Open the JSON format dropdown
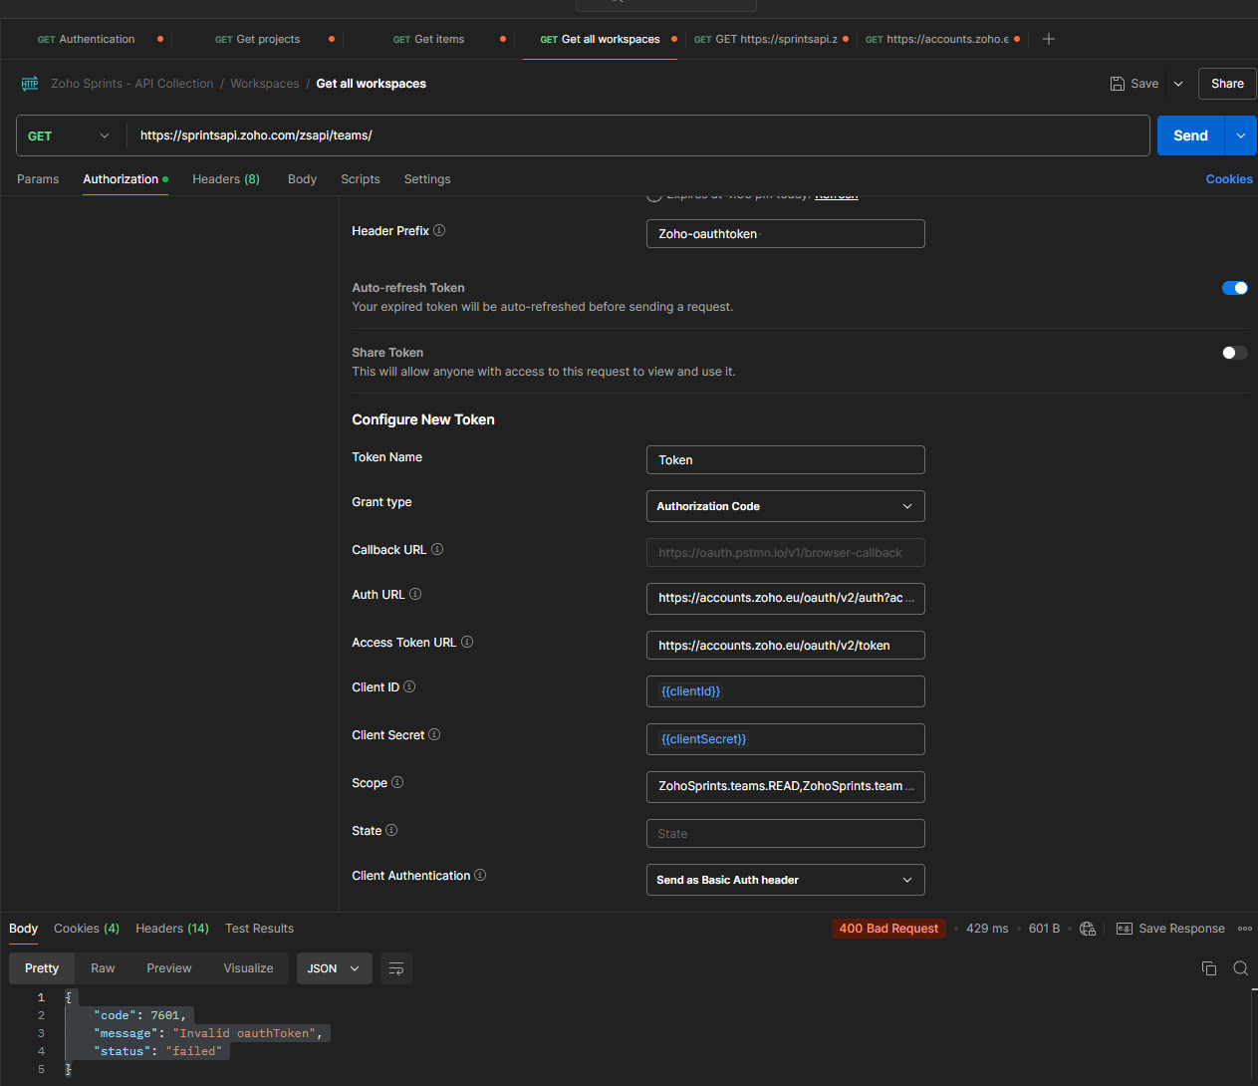Viewport: 1258px width, 1086px height. pos(335,968)
